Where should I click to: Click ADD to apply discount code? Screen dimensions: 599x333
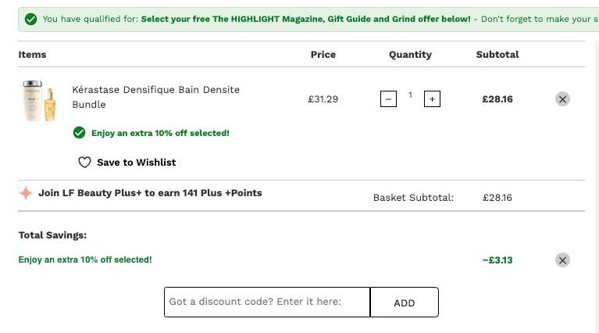pos(405,302)
